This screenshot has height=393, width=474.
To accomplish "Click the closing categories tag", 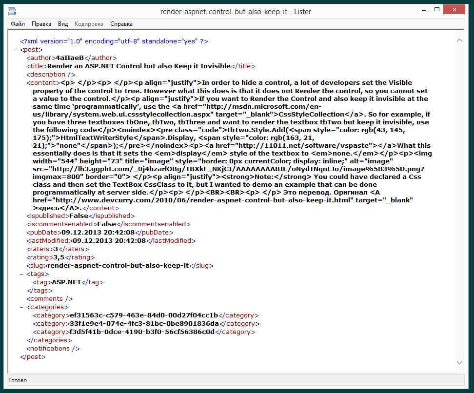I will point(49,340).
